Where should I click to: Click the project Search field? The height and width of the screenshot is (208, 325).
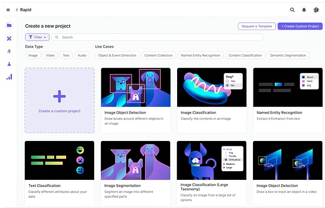pos(157,37)
